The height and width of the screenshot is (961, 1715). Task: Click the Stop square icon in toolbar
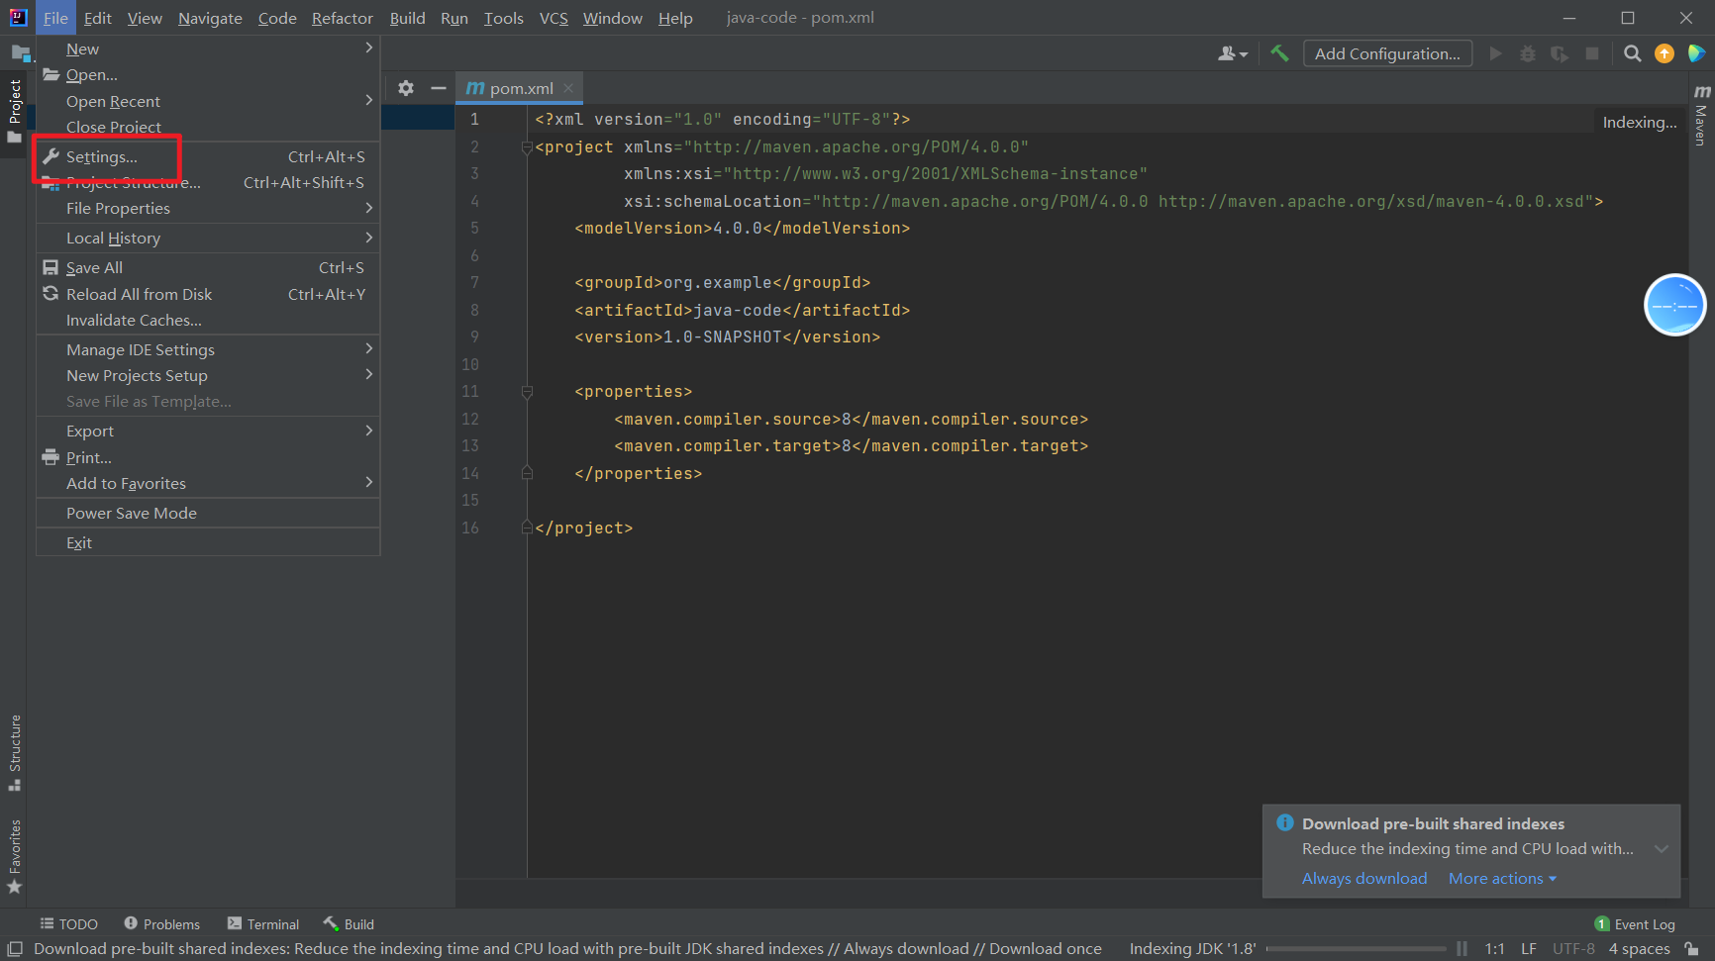[x=1592, y=53]
